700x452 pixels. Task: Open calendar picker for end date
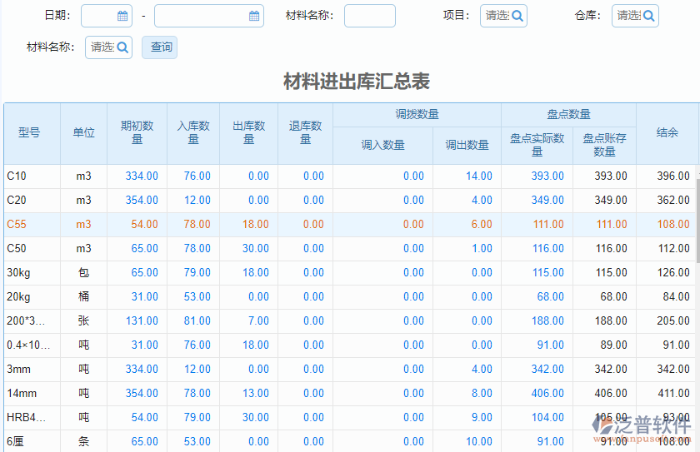pyautogui.click(x=254, y=16)
